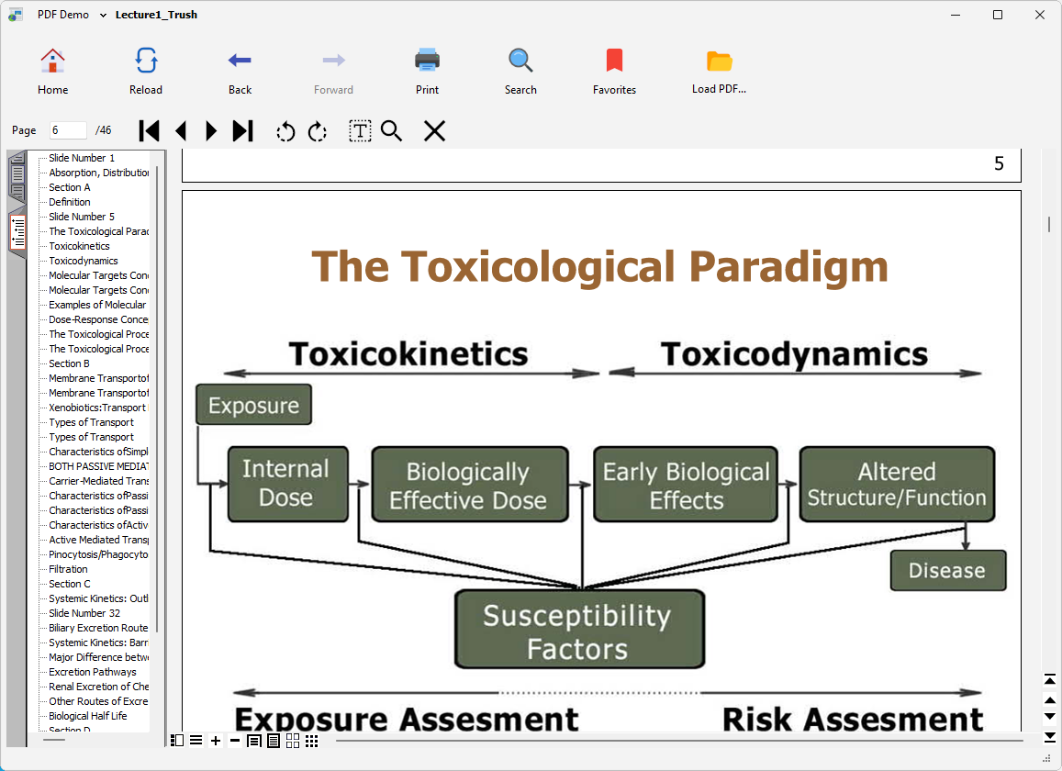Click Load PDF button
The image size is (1062, 771).
(719, 72)
